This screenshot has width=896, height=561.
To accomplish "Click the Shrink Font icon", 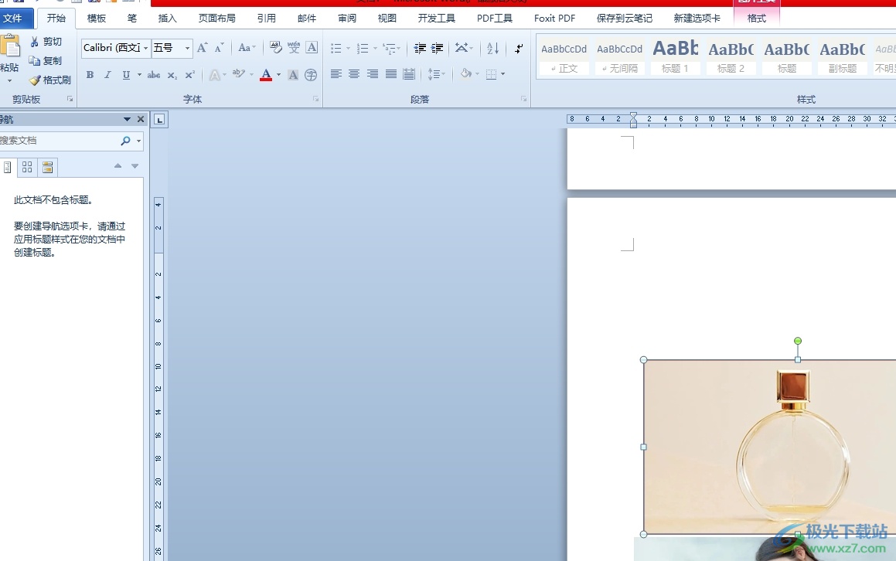I will (x=220, y=48).
